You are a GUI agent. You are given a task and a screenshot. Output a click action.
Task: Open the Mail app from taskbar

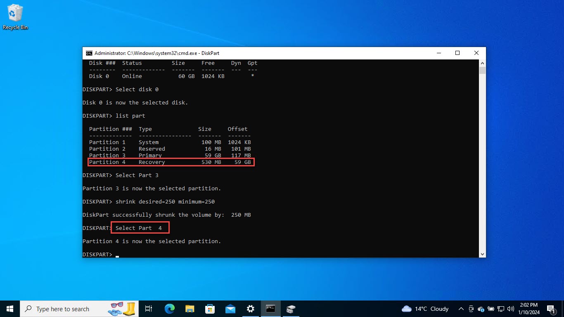(230, 309)
